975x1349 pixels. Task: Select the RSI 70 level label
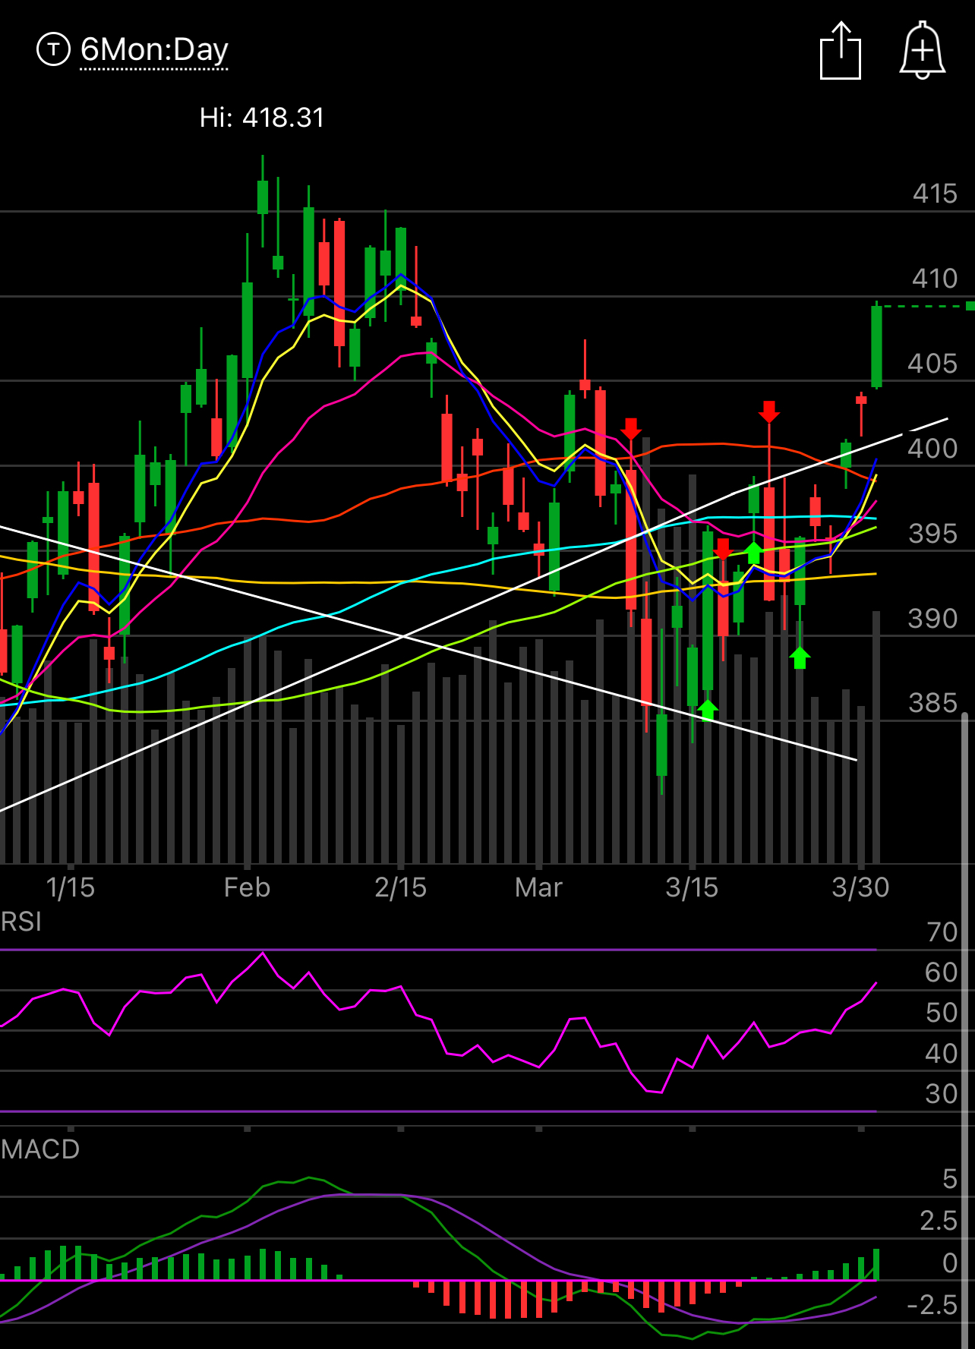pos(942,932)
